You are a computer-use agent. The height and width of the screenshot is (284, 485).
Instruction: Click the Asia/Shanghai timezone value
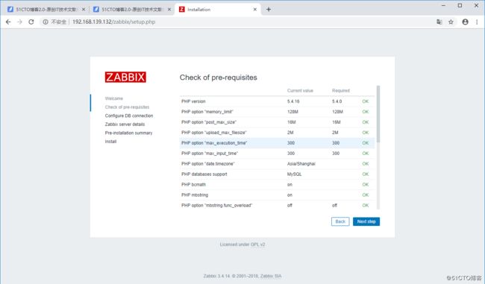coord(301,164)
